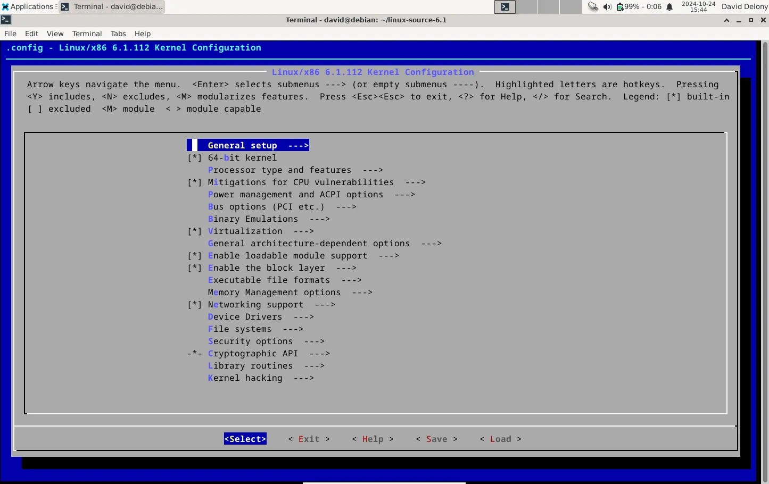
Task: Open the notifications bell icon
Action: pos(669,7)
